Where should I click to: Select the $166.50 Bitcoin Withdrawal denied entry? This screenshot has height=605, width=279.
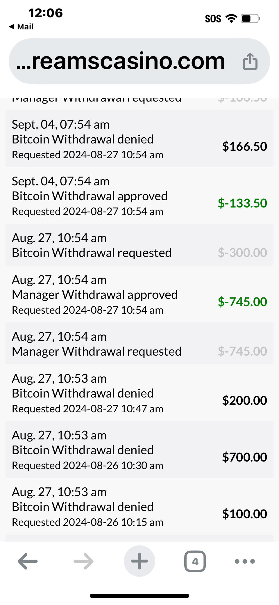(x=139, y=139)
